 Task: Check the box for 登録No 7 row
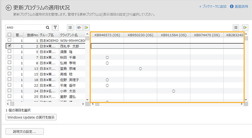click(9, 57)
